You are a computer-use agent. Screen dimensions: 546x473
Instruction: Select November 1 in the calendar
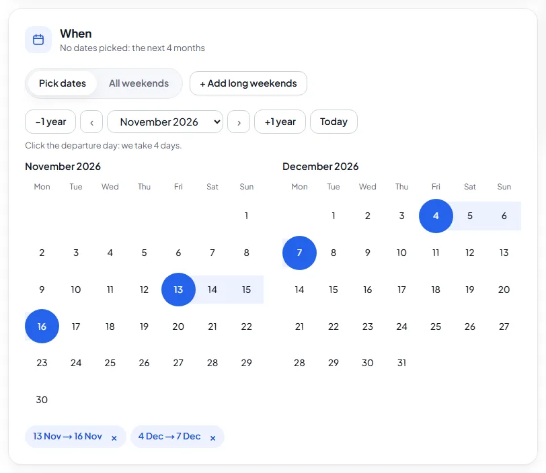[x=247, y=216]
